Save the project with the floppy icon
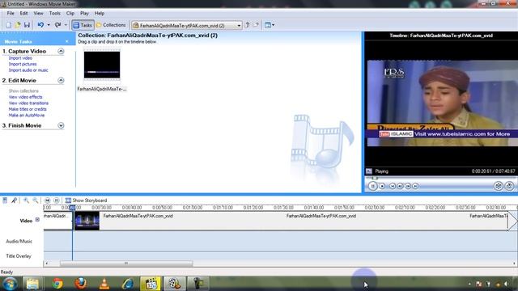The height and width of the screenshot is (291, 518). point(27,25)
